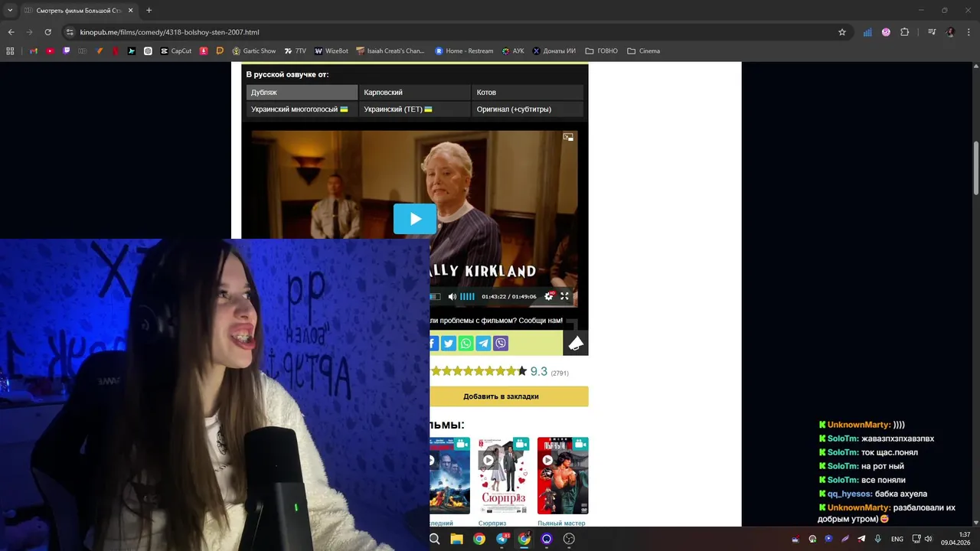
Task: Open the WizeBot bookmark
Action: (332, 51)
